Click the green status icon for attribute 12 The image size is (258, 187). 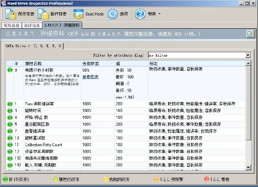[x=10, y=151]
